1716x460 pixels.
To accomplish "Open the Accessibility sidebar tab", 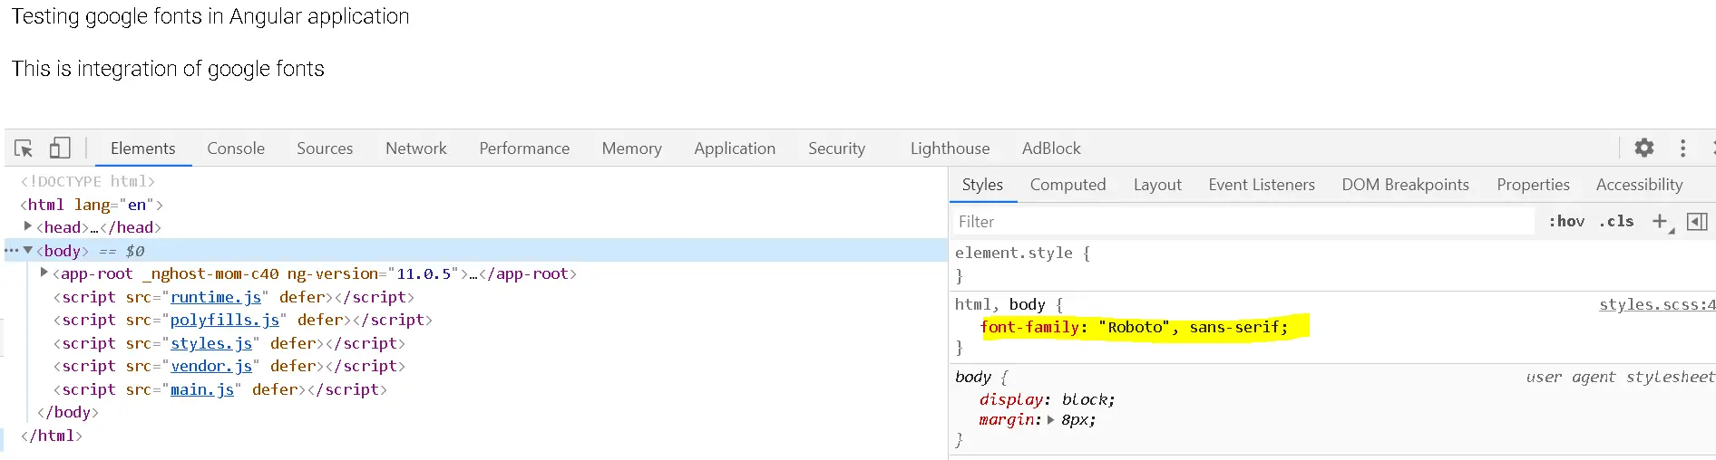I will pyautogui.click(x=1639, y=185).
